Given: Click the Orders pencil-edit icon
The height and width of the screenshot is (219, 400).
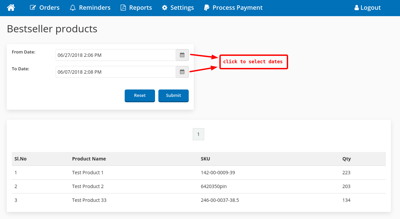Looking at the screenshot, I should [33, 8].
